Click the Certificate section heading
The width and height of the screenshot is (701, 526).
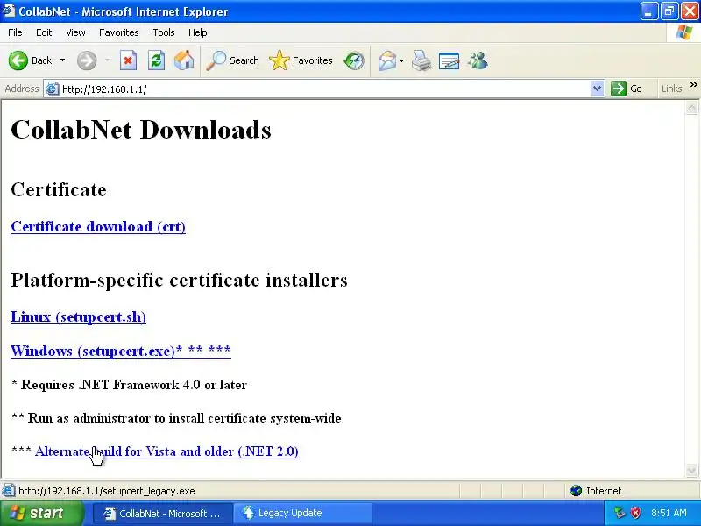coord(59,189)
